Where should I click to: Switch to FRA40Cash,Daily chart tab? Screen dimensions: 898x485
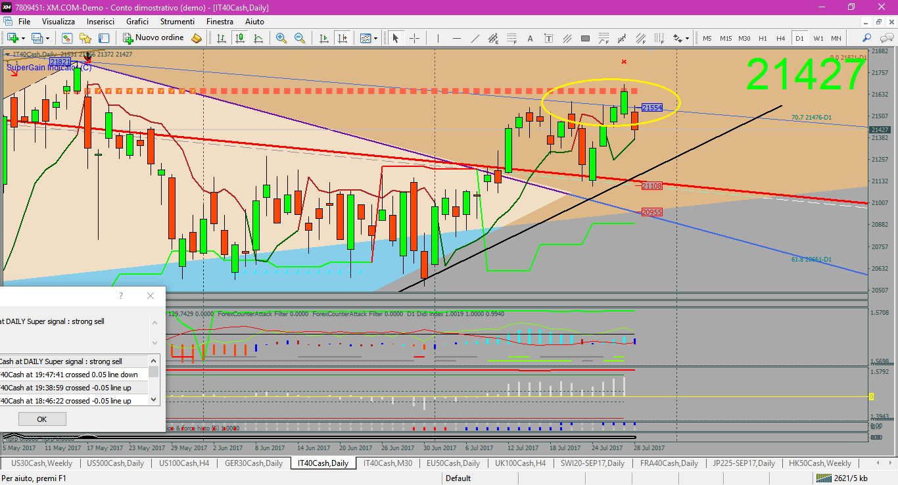669,463
